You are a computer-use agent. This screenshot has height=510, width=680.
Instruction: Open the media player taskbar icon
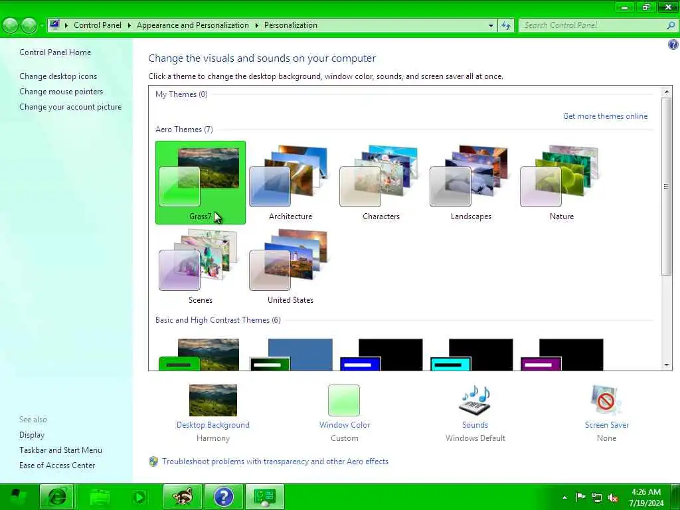139,497
